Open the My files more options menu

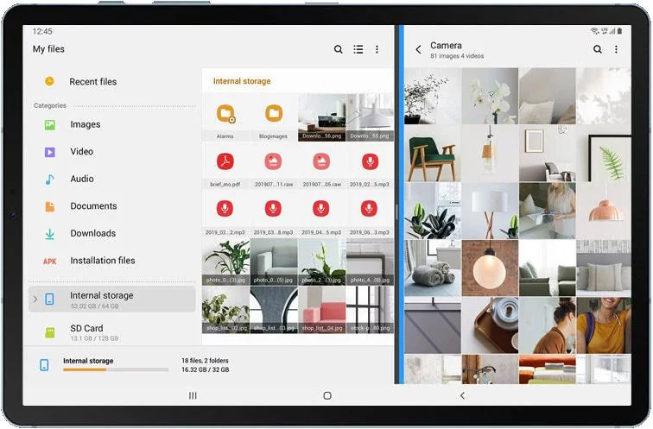[377, 50]
